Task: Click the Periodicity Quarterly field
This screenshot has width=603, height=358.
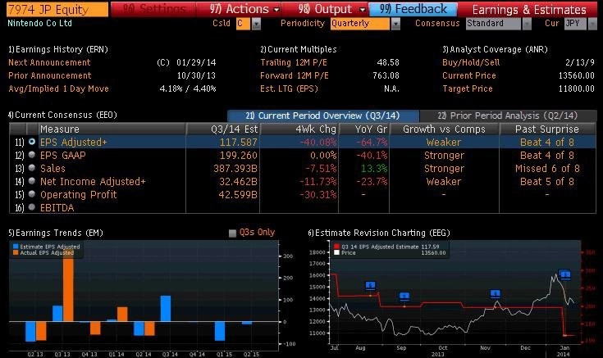Action: (360, 24)
